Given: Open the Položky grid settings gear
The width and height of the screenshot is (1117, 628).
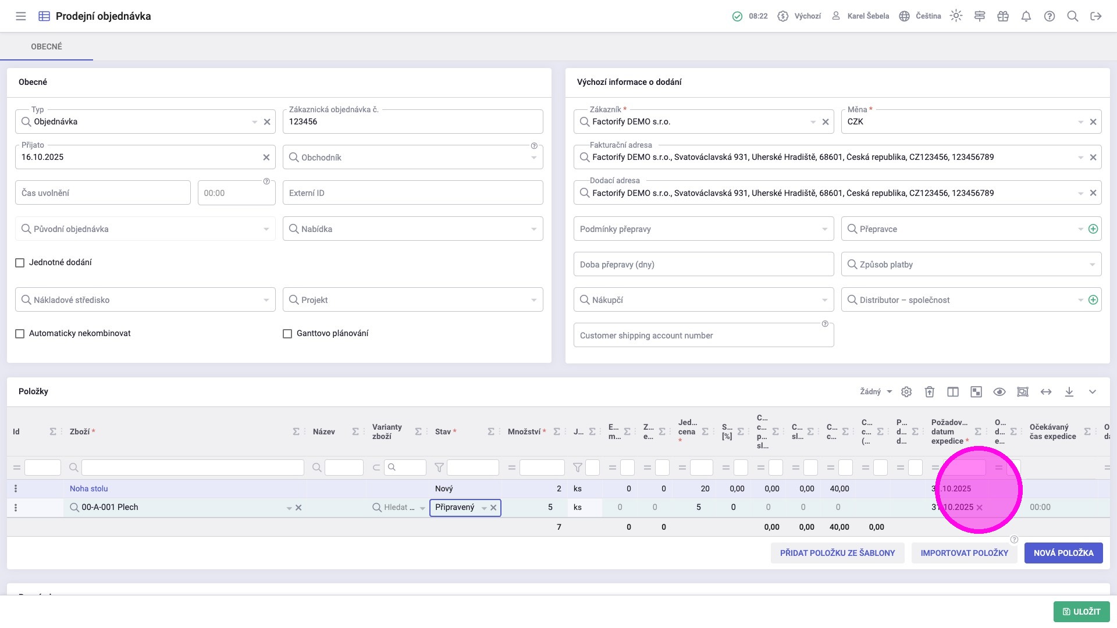Looking at the screenshot, I should tap(906, 392).
